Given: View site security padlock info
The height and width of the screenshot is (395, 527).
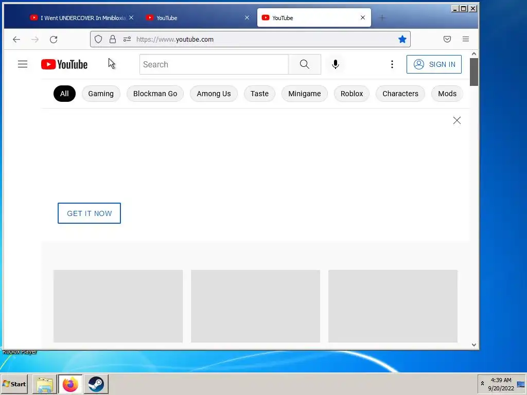Looking at the screenshot, I should pos(113,39).
